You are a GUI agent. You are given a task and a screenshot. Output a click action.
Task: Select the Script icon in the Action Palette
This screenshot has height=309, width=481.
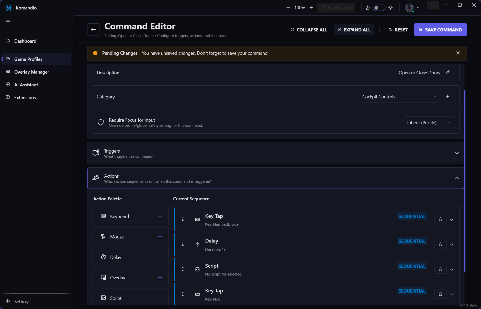[103, 298]
